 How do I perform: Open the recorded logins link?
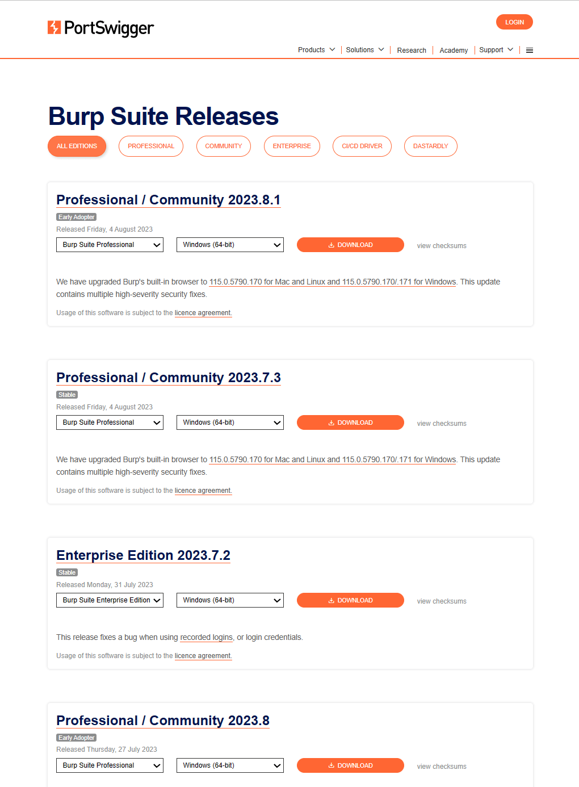pyautogui.click(x=206, y=638)
